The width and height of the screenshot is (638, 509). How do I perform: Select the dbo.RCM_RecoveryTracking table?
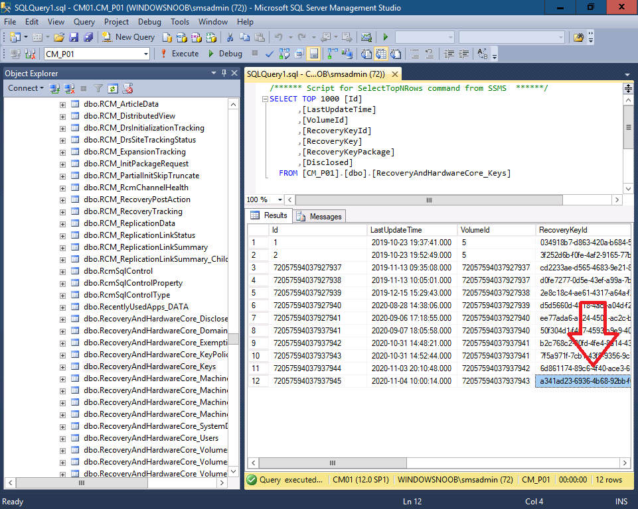(x=133, y=211)
